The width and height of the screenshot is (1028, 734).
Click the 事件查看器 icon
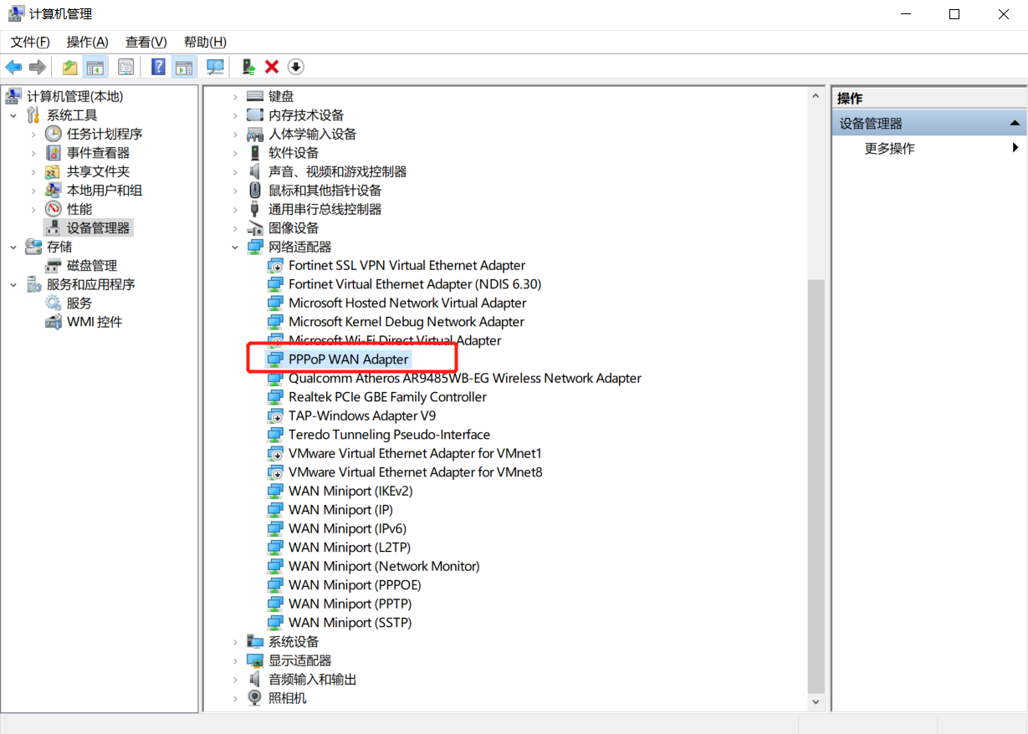click(x=54, y=153)
